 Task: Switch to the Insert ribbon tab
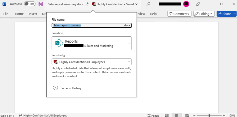pyautogui.click(x=33, y=14)
